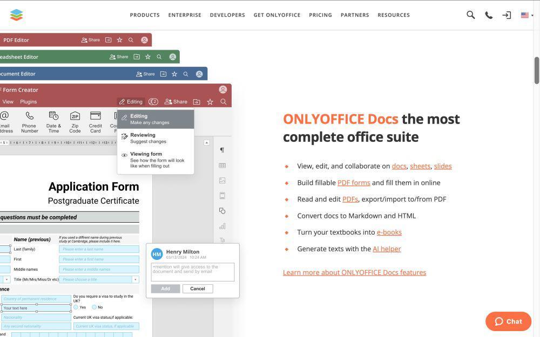Click the header footer icon in sidebar
540x337 pixels.
coord(222,196)
